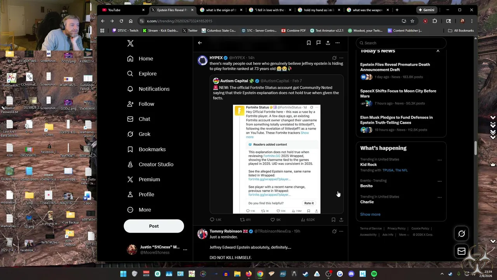This screenshot has height=280, width=497.
Task: Bookmark this page with the star icon
Action: pos(412,21)
